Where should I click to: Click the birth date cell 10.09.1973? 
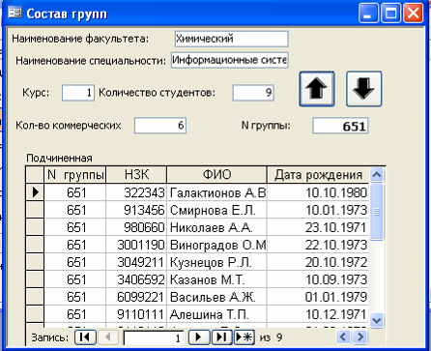point(318,279)
